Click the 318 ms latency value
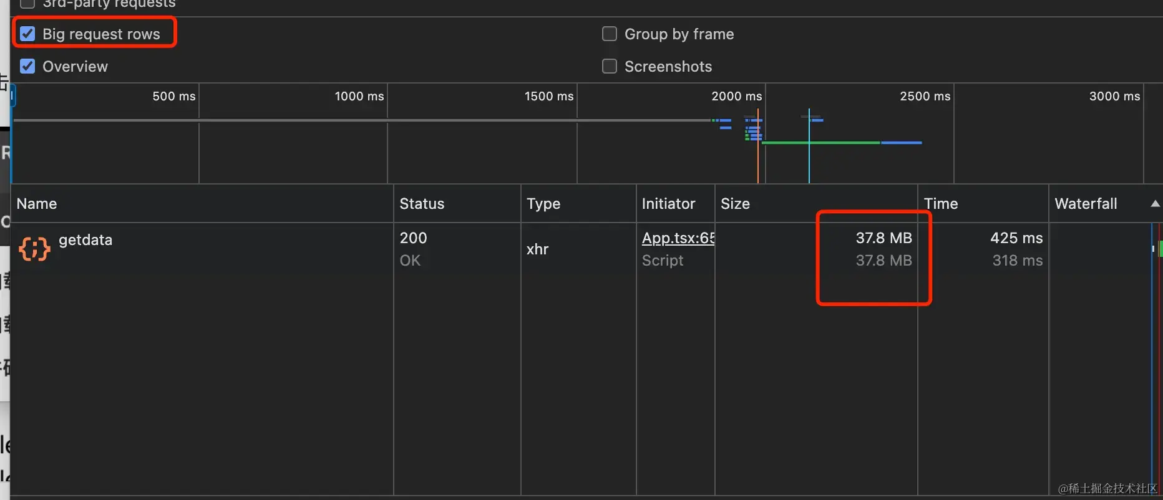1163x500 pixels. (1018, 261)
